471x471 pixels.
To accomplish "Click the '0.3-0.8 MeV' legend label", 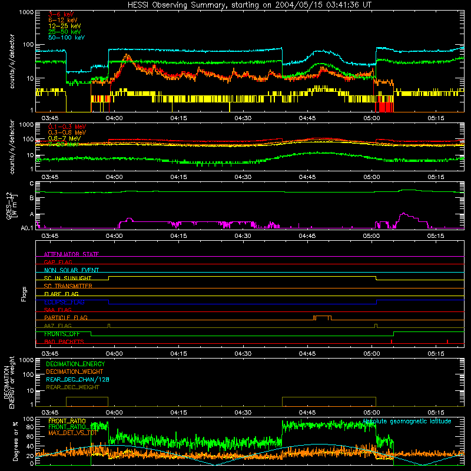I will 67,132.
